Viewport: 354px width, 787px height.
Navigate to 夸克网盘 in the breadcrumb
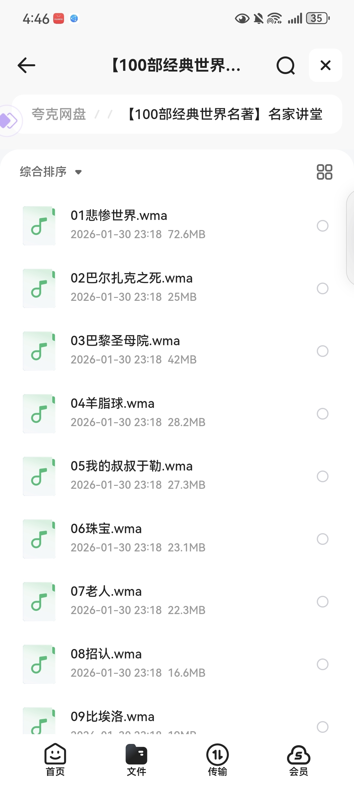(x=59, y=114)
